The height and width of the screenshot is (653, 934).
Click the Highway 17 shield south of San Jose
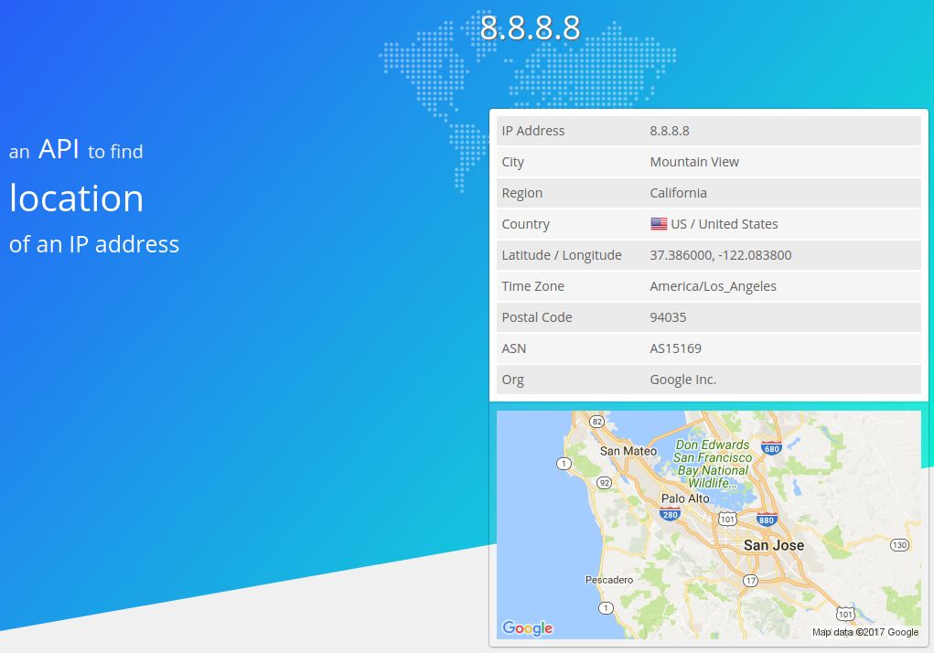click(x=751, y=580)
